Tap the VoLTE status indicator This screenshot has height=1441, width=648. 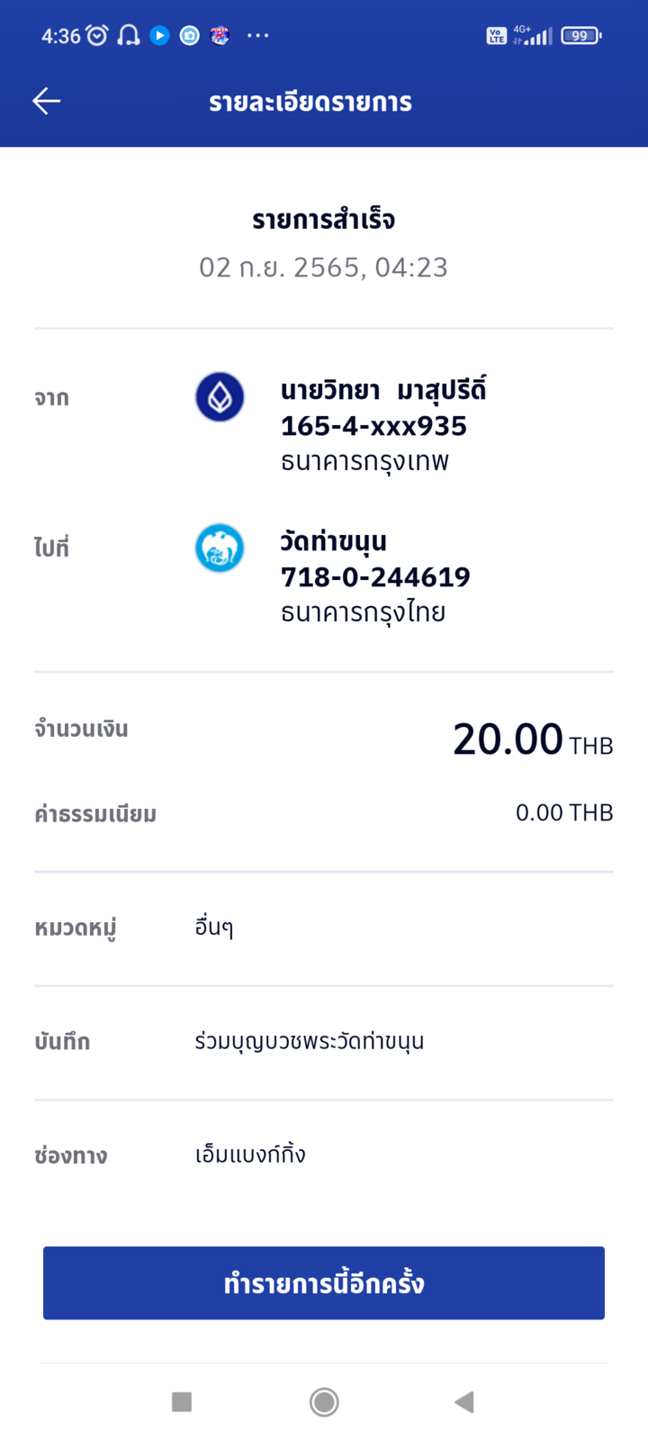(x=496, y=36)
